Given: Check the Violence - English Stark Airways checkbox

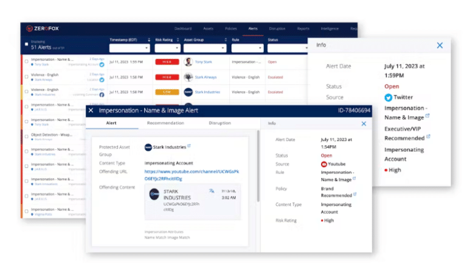Looking at the screenshot, I should [x=27, y=77].
